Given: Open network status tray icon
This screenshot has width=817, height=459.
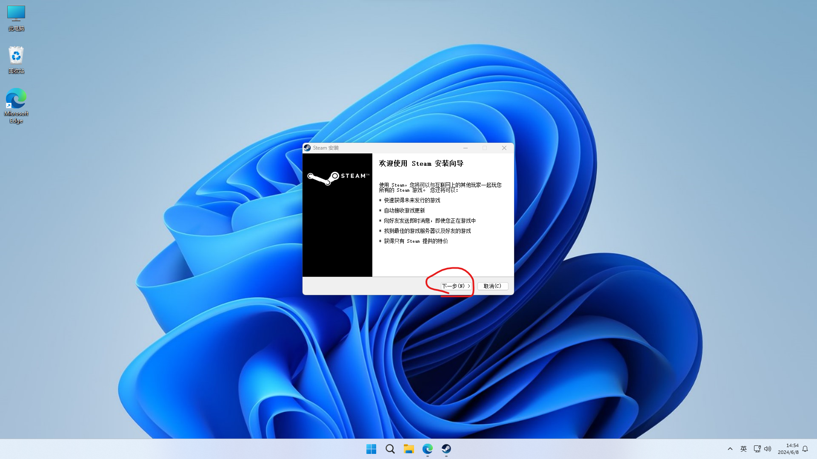Looking at the screenshot, I should (757, 449).
